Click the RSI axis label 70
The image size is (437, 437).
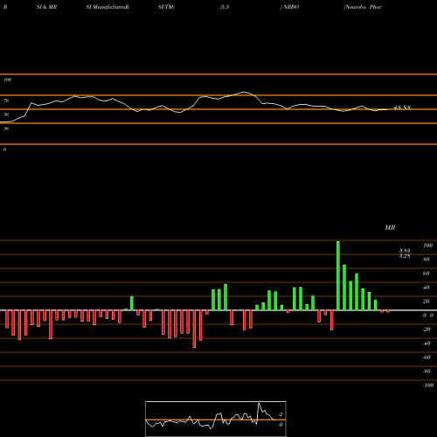[x=6, y=101]
